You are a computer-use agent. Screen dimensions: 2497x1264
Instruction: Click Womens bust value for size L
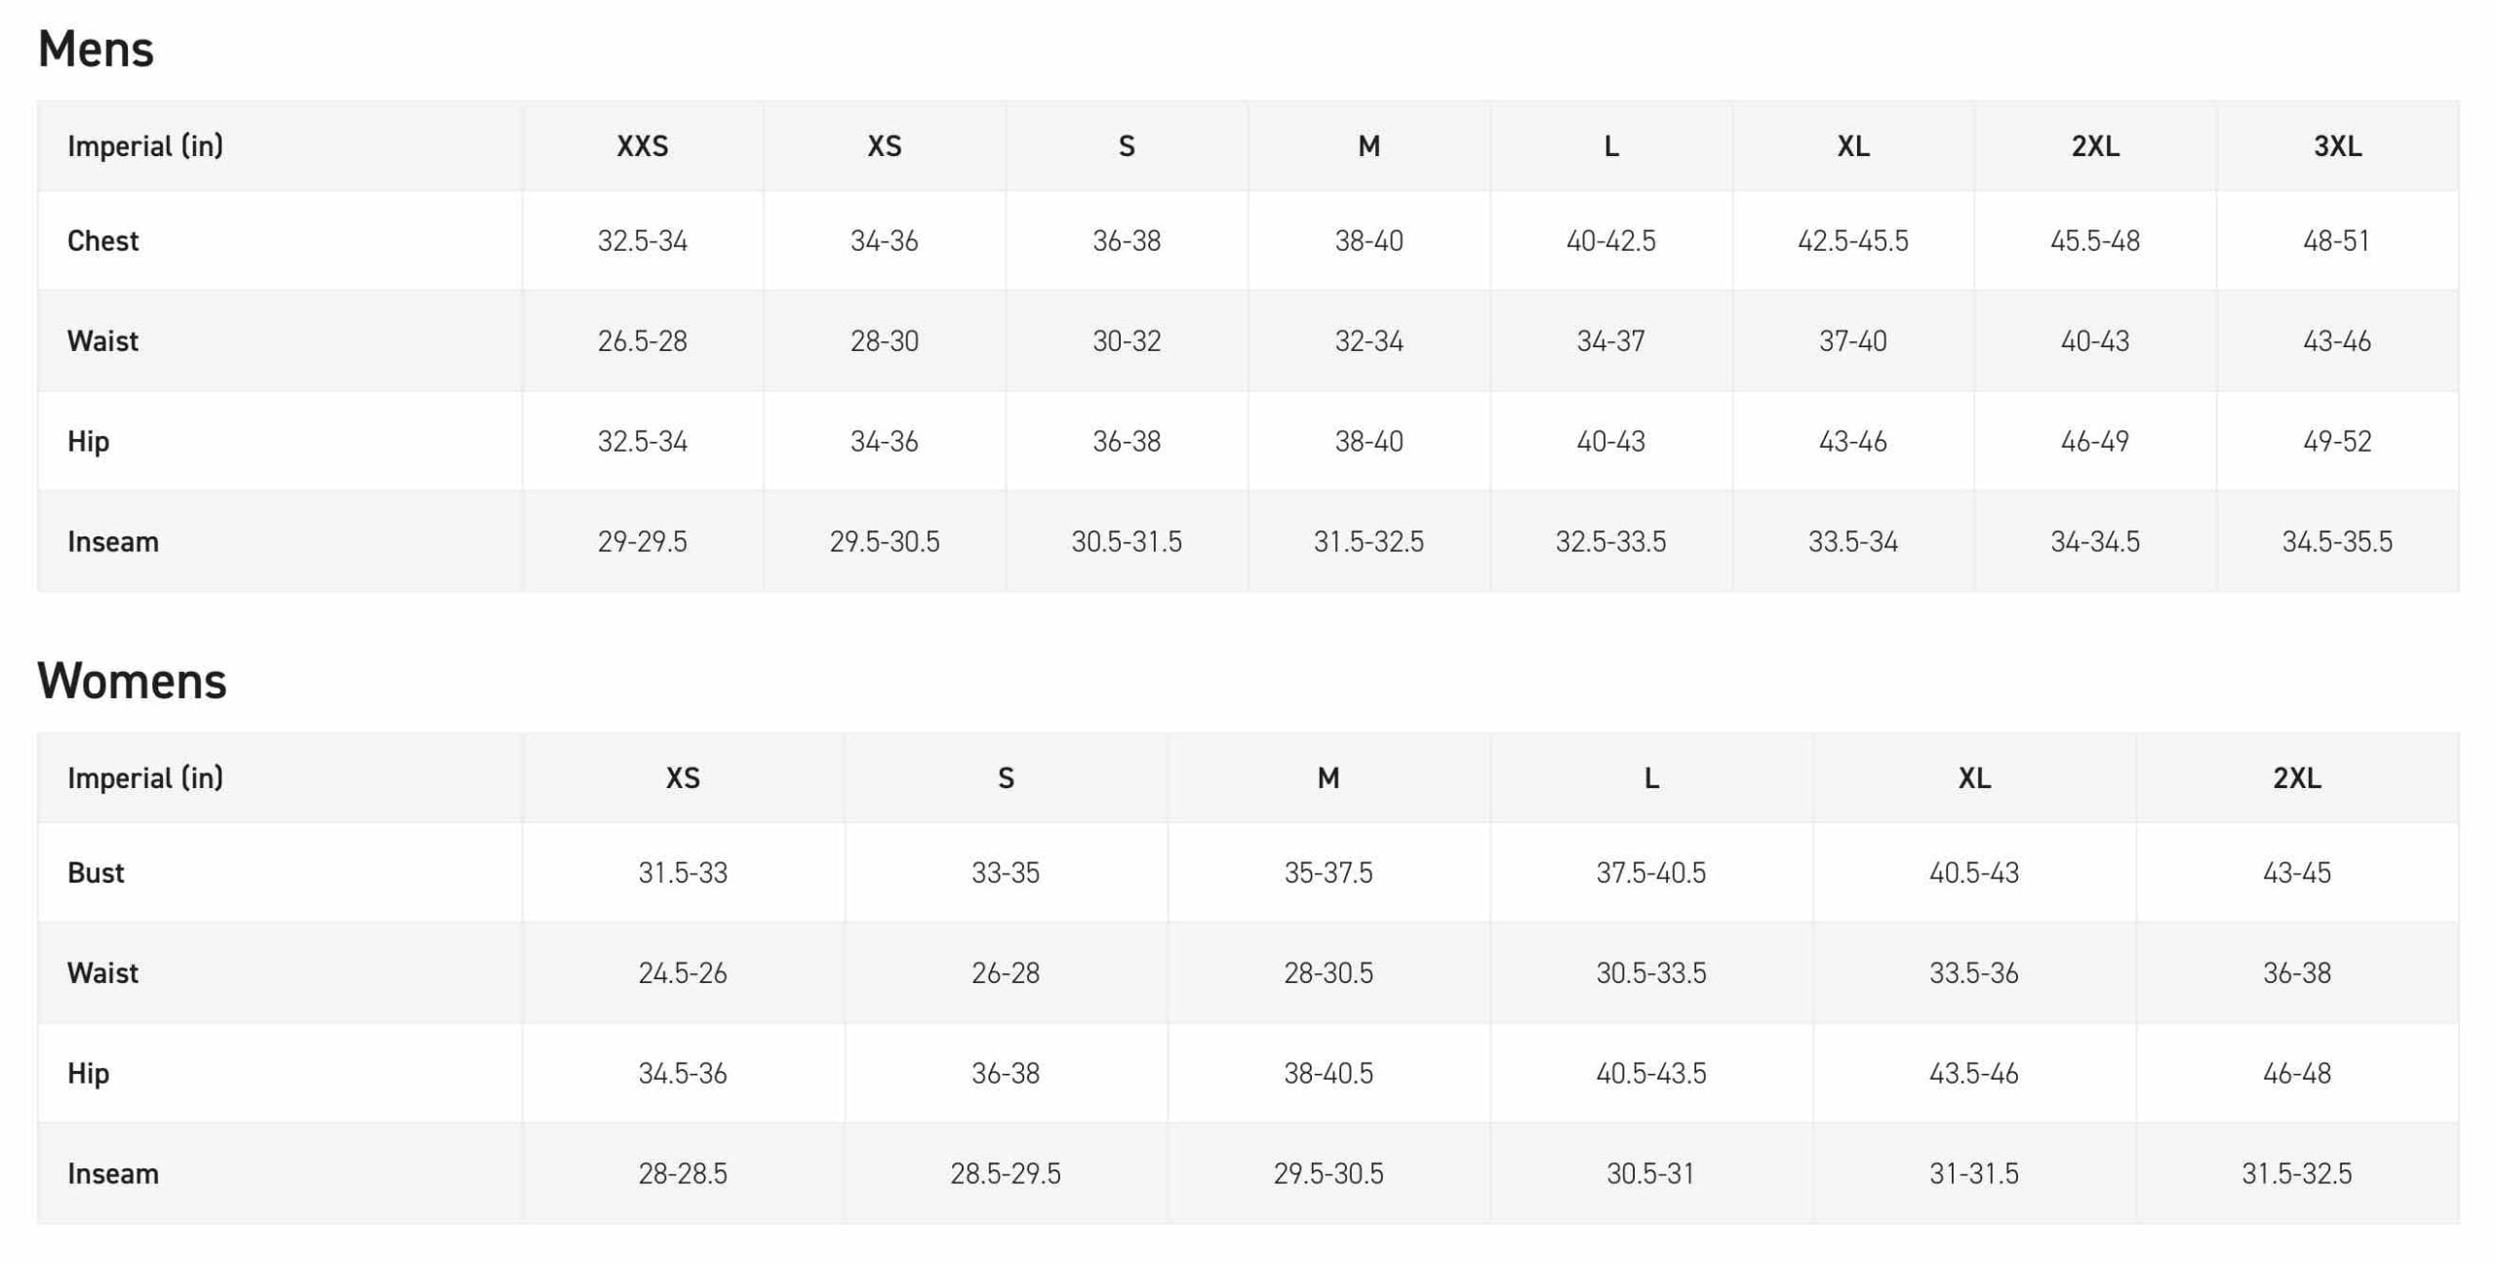(1650, 873)
